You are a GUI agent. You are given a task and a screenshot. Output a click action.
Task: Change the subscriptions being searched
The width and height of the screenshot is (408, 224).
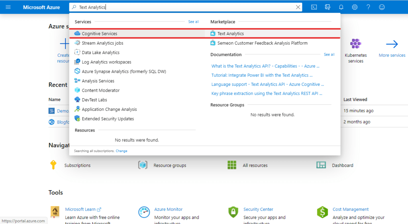pyautogui.click(x=122, y=151)
